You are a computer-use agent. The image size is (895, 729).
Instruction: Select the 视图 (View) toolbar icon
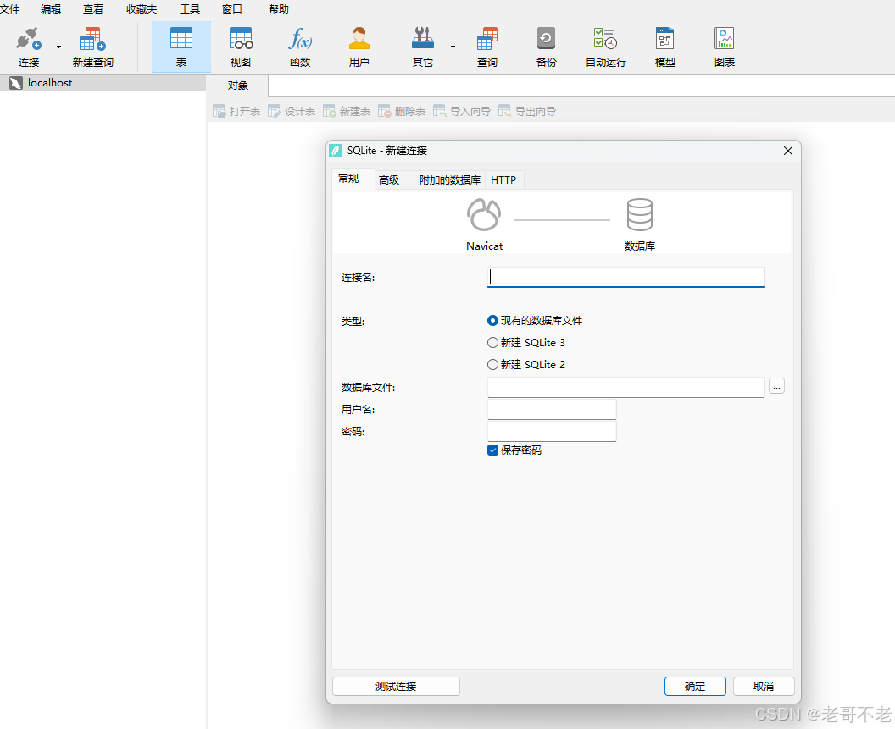[x=241, y=39]
